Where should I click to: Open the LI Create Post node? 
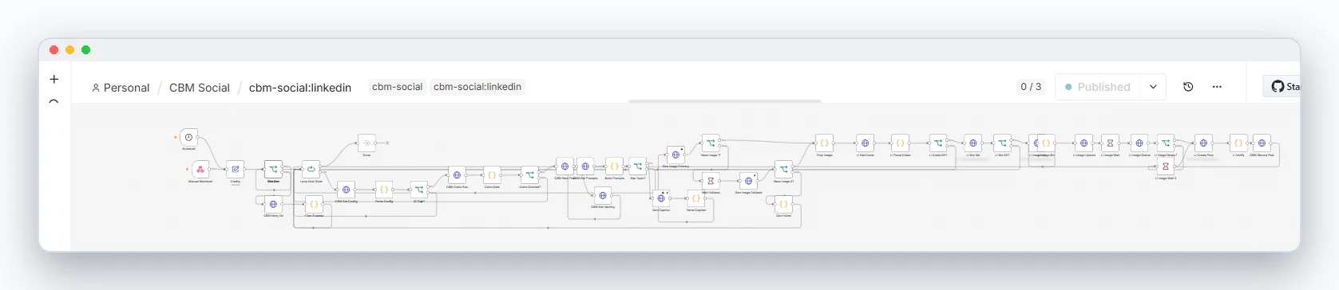(1203, 143)
